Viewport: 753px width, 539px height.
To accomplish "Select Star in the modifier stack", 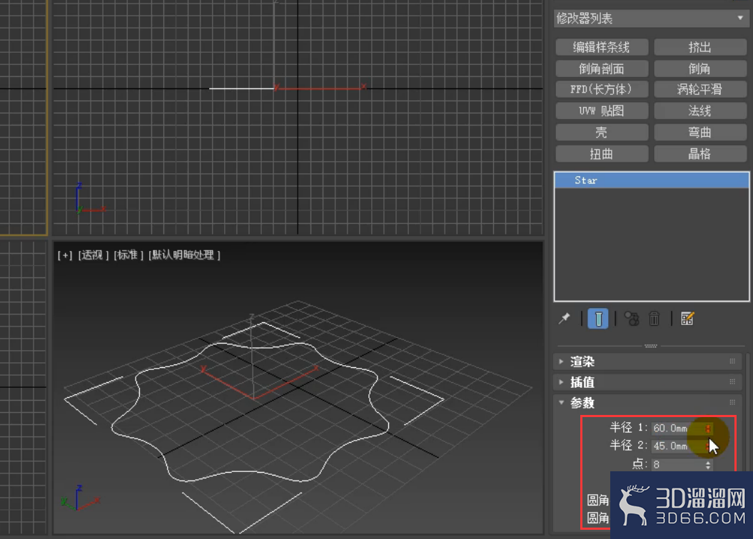I will click(x=651, y=180).
